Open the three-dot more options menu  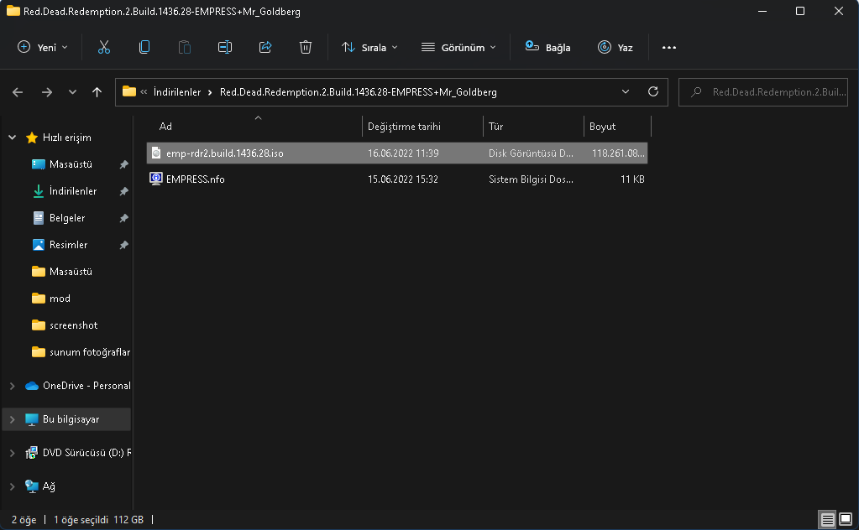click(669, 48)
